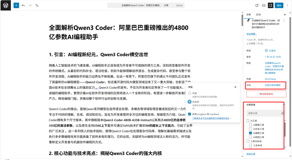Open post actions menu beside sidebar title
Viewport: 292px width, 160px height.
coord(284,20)
